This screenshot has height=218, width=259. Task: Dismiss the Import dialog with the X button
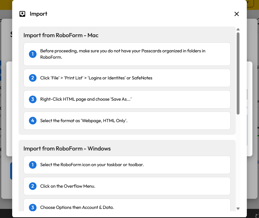point(236,14)
